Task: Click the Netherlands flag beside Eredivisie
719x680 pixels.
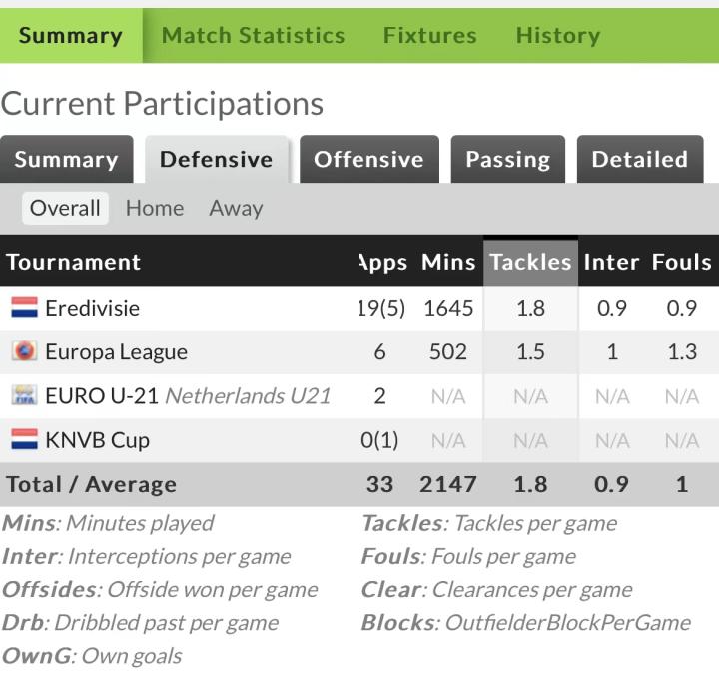Action: pos(24,308)
